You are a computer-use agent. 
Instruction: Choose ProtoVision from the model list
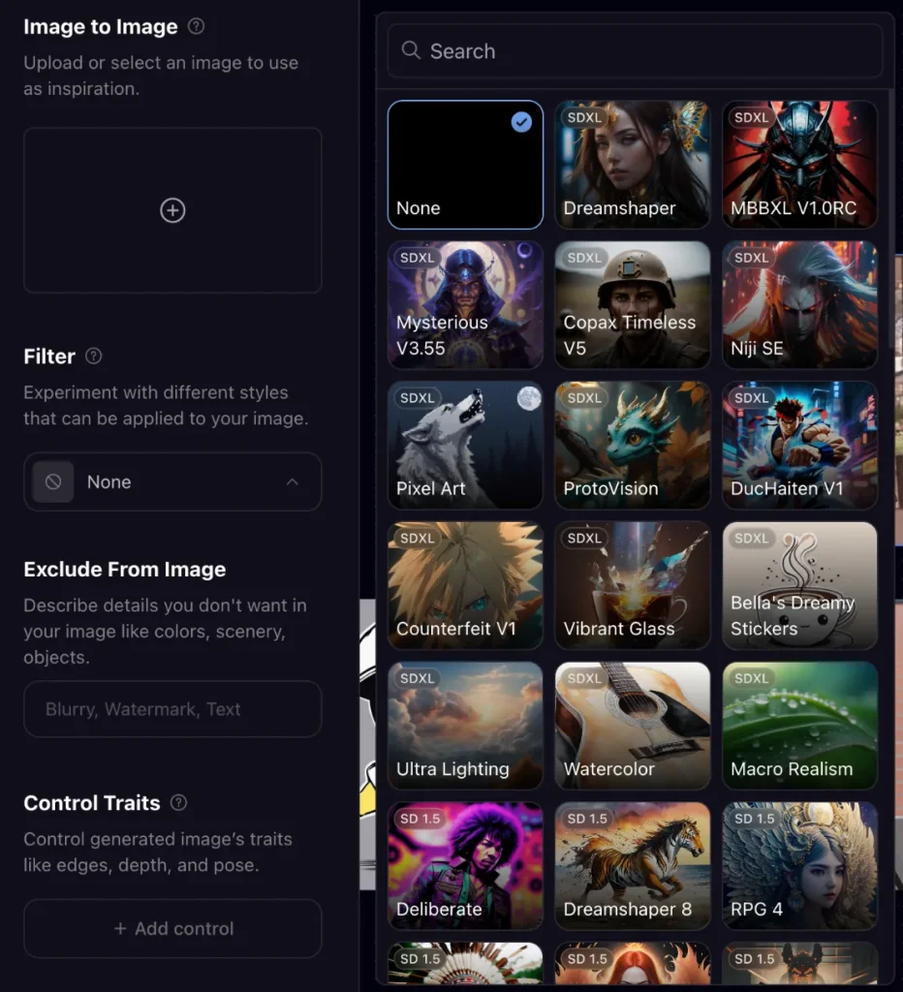(x=632, y=445)
